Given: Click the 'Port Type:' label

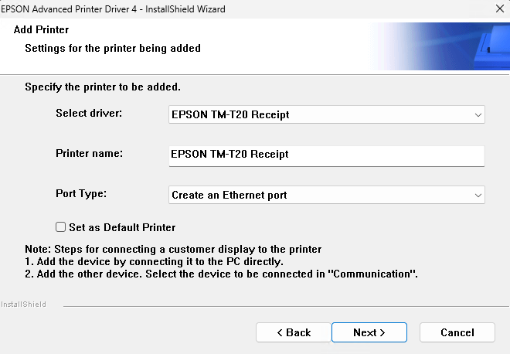Looking at the screenshot, I should coord(81,193).
